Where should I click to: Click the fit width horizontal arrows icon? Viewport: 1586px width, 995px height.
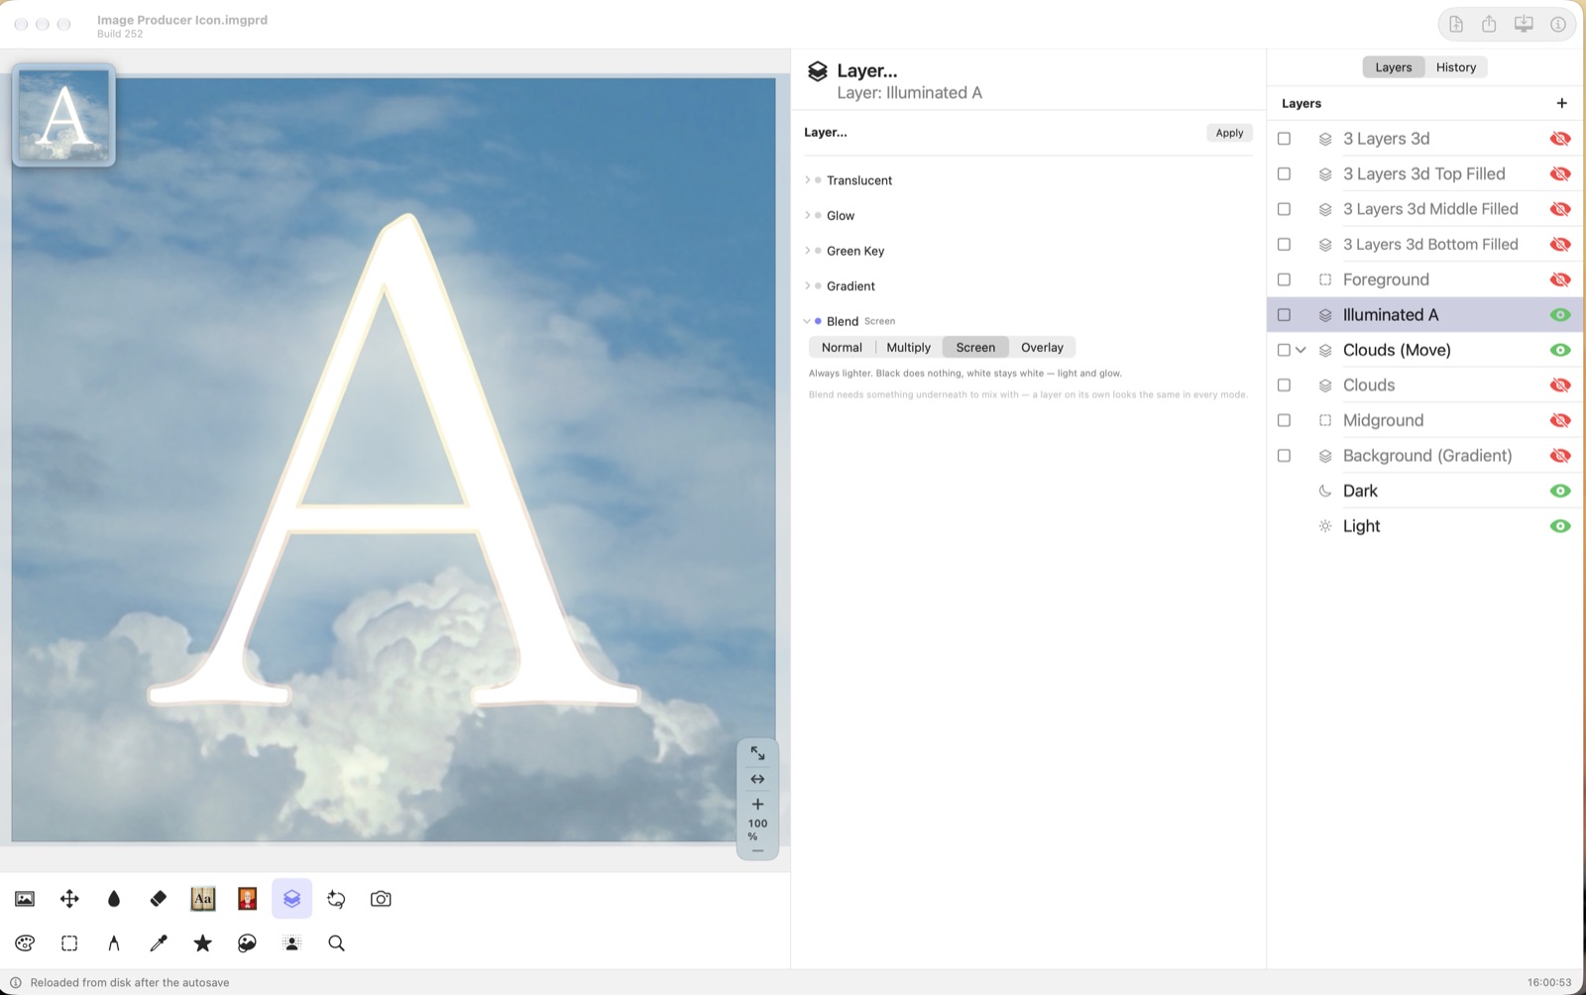(x=757, y=779)
